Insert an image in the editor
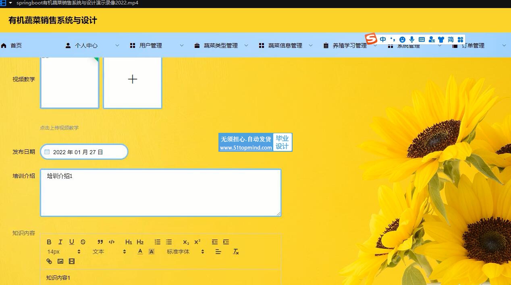Screen dimensions: 511x285 (x=60, y=261)
